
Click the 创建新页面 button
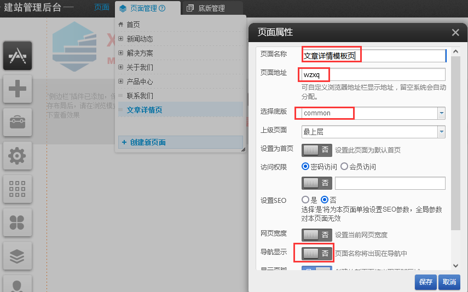180,142
